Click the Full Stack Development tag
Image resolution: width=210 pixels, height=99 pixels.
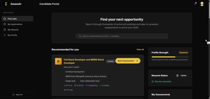[75, 72]
